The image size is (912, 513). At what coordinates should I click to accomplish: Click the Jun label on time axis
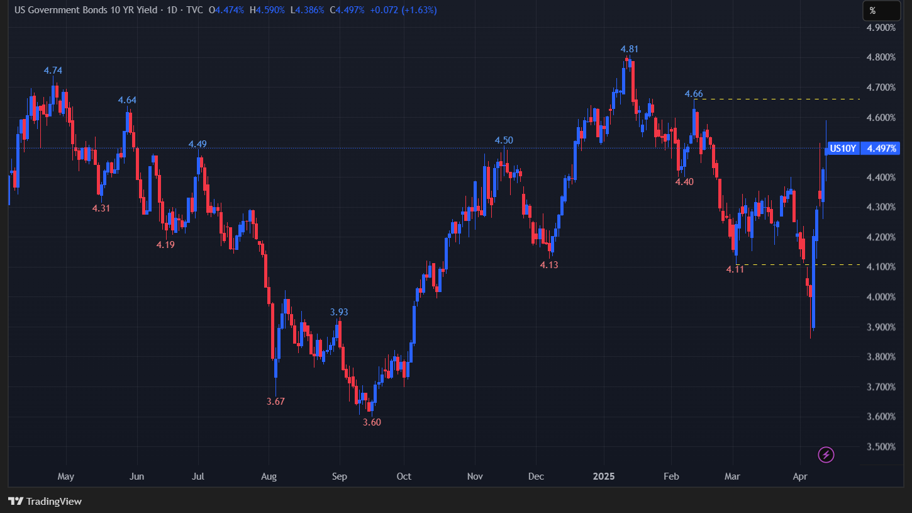(x=136, y=476)
